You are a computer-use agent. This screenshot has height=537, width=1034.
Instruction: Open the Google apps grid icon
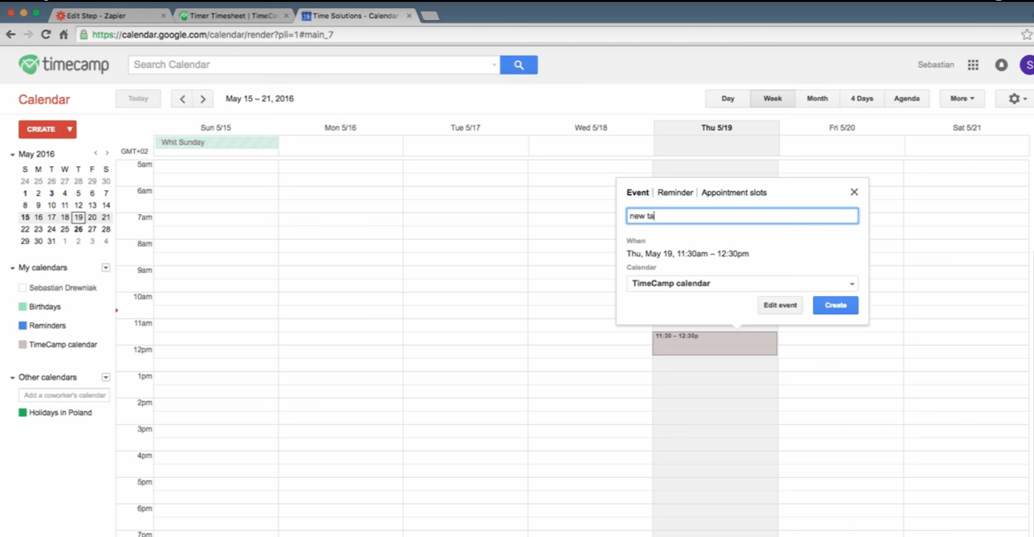click(x=973, y=65)
